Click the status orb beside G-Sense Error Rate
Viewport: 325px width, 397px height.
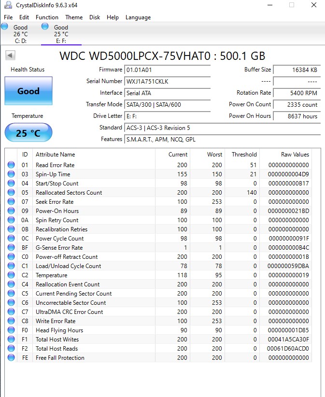point(11,247)
